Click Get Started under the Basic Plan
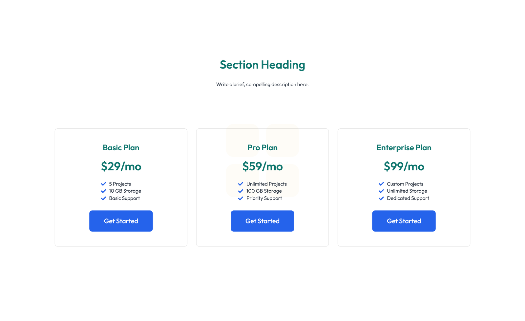525x321 pixels. [121, 221]
